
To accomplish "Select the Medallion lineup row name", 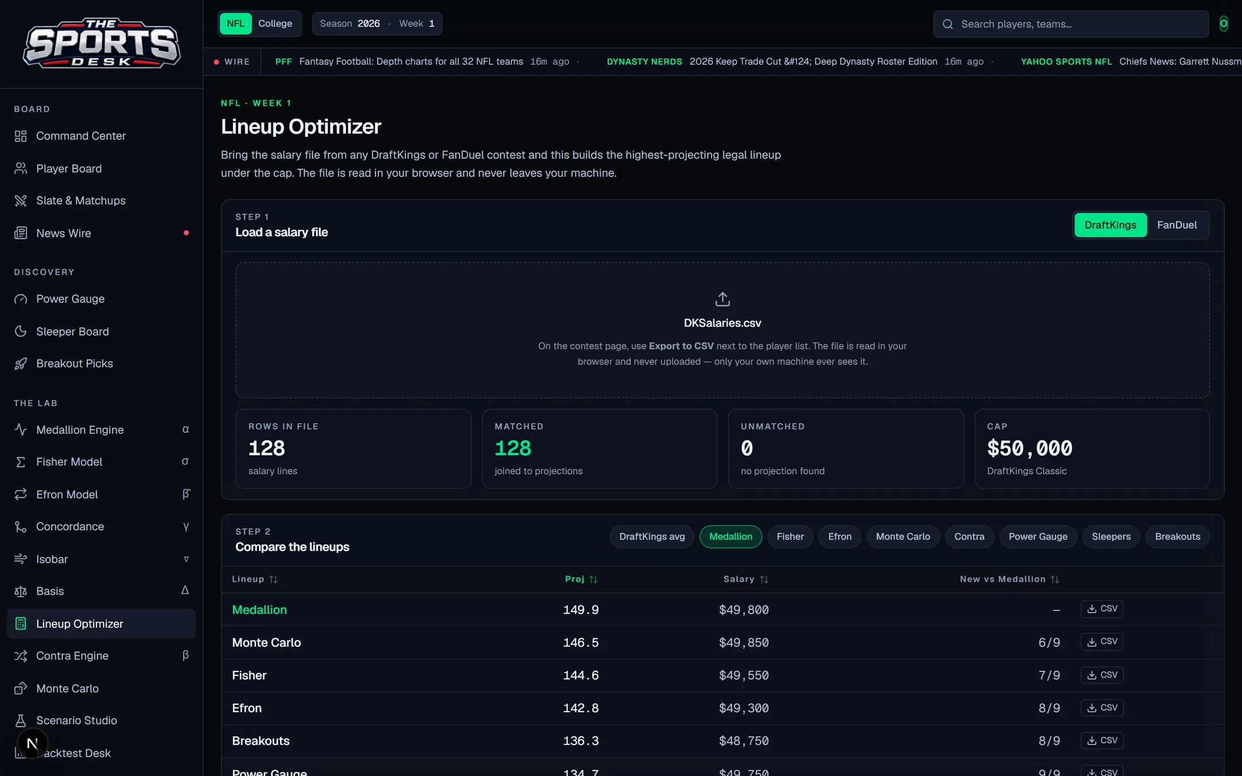I will coord(259,609).
